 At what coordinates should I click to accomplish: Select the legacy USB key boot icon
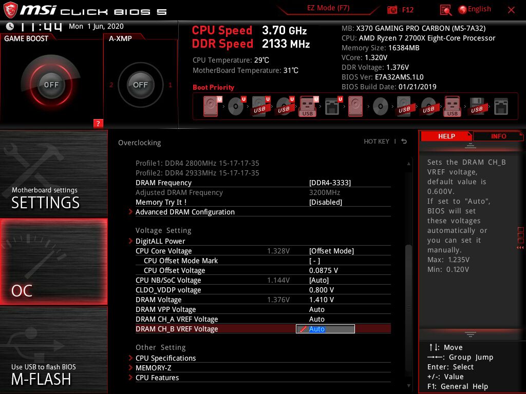[452, 106]
